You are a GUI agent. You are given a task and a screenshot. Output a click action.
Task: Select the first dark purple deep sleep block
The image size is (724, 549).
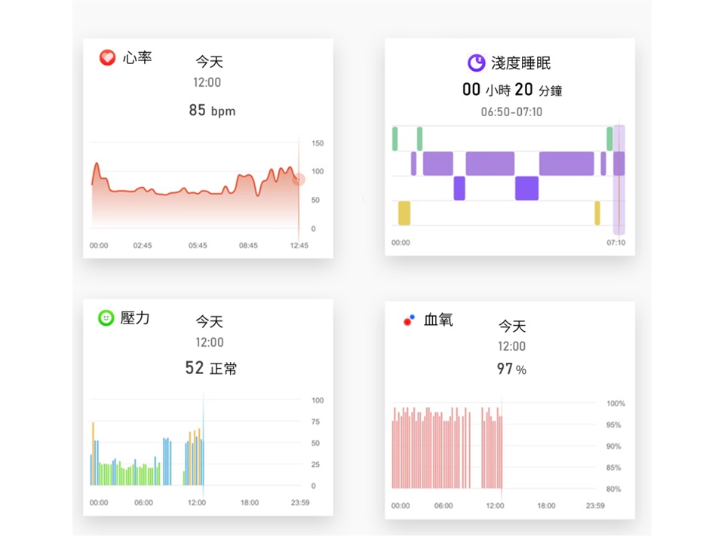(459, 189)
